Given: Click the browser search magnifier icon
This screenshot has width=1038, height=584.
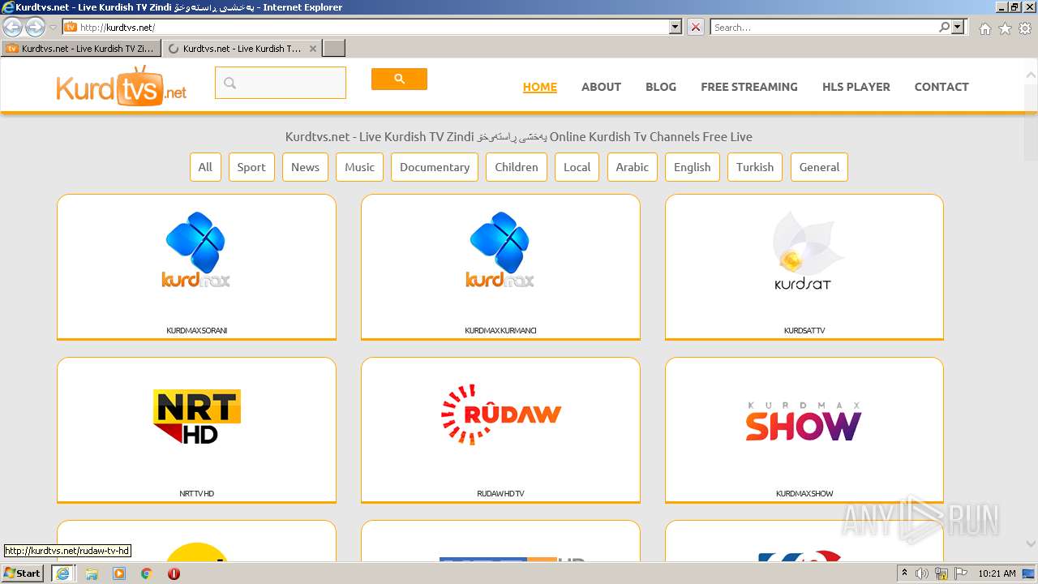Looking at the screenshot, I should (944, 27).
